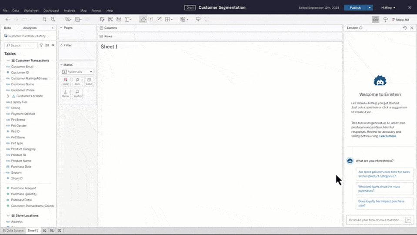The height and width of the screenshot is (235, 417).
Task: Close the Einstein panel
Action: [412, 28]
